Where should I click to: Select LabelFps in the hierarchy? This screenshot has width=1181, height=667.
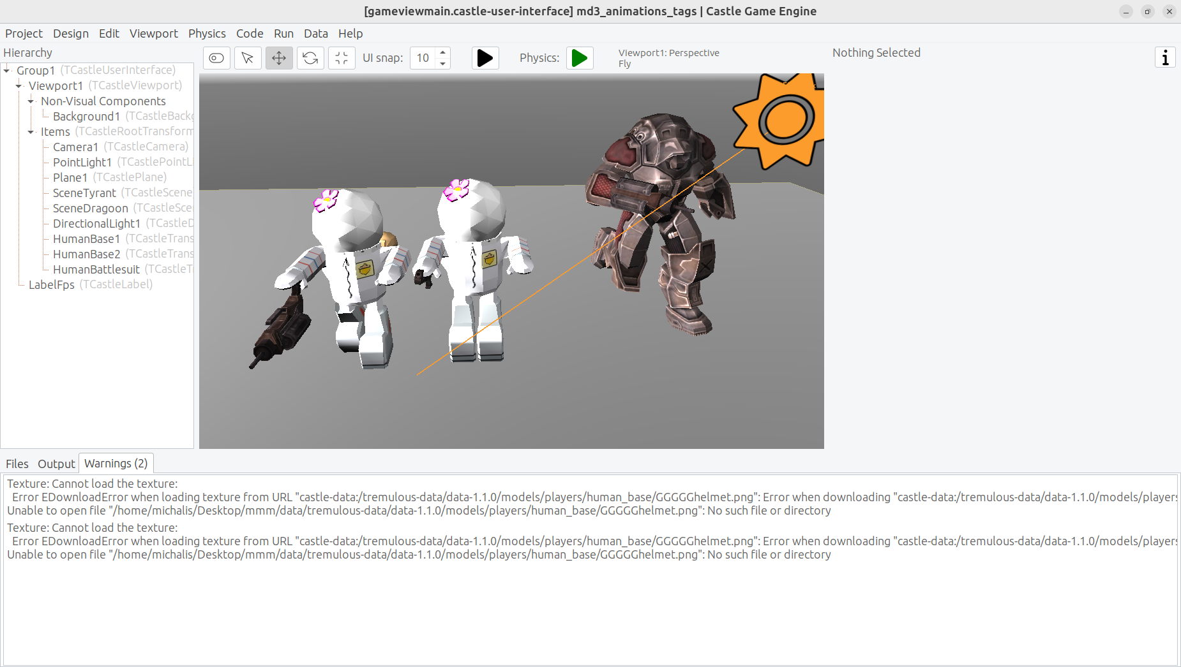tap(52, 284)
